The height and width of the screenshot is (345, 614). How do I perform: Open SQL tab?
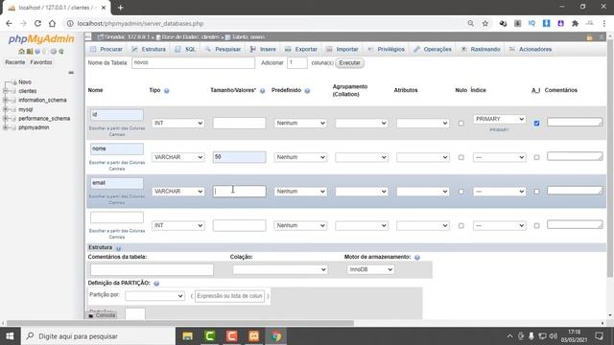click(185, 49)
